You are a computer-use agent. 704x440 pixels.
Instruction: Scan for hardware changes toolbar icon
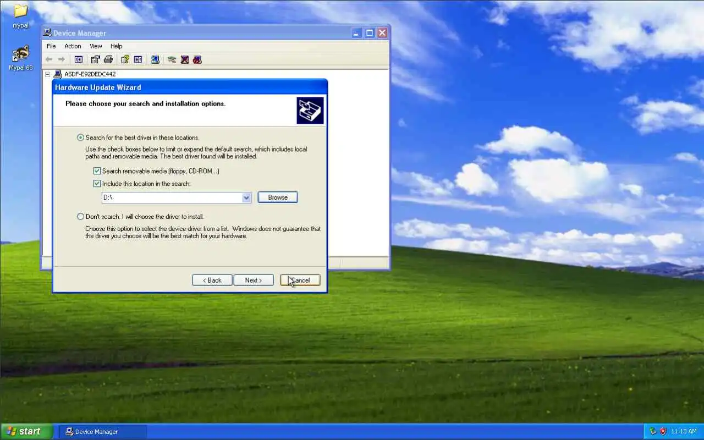click(155, 59)
